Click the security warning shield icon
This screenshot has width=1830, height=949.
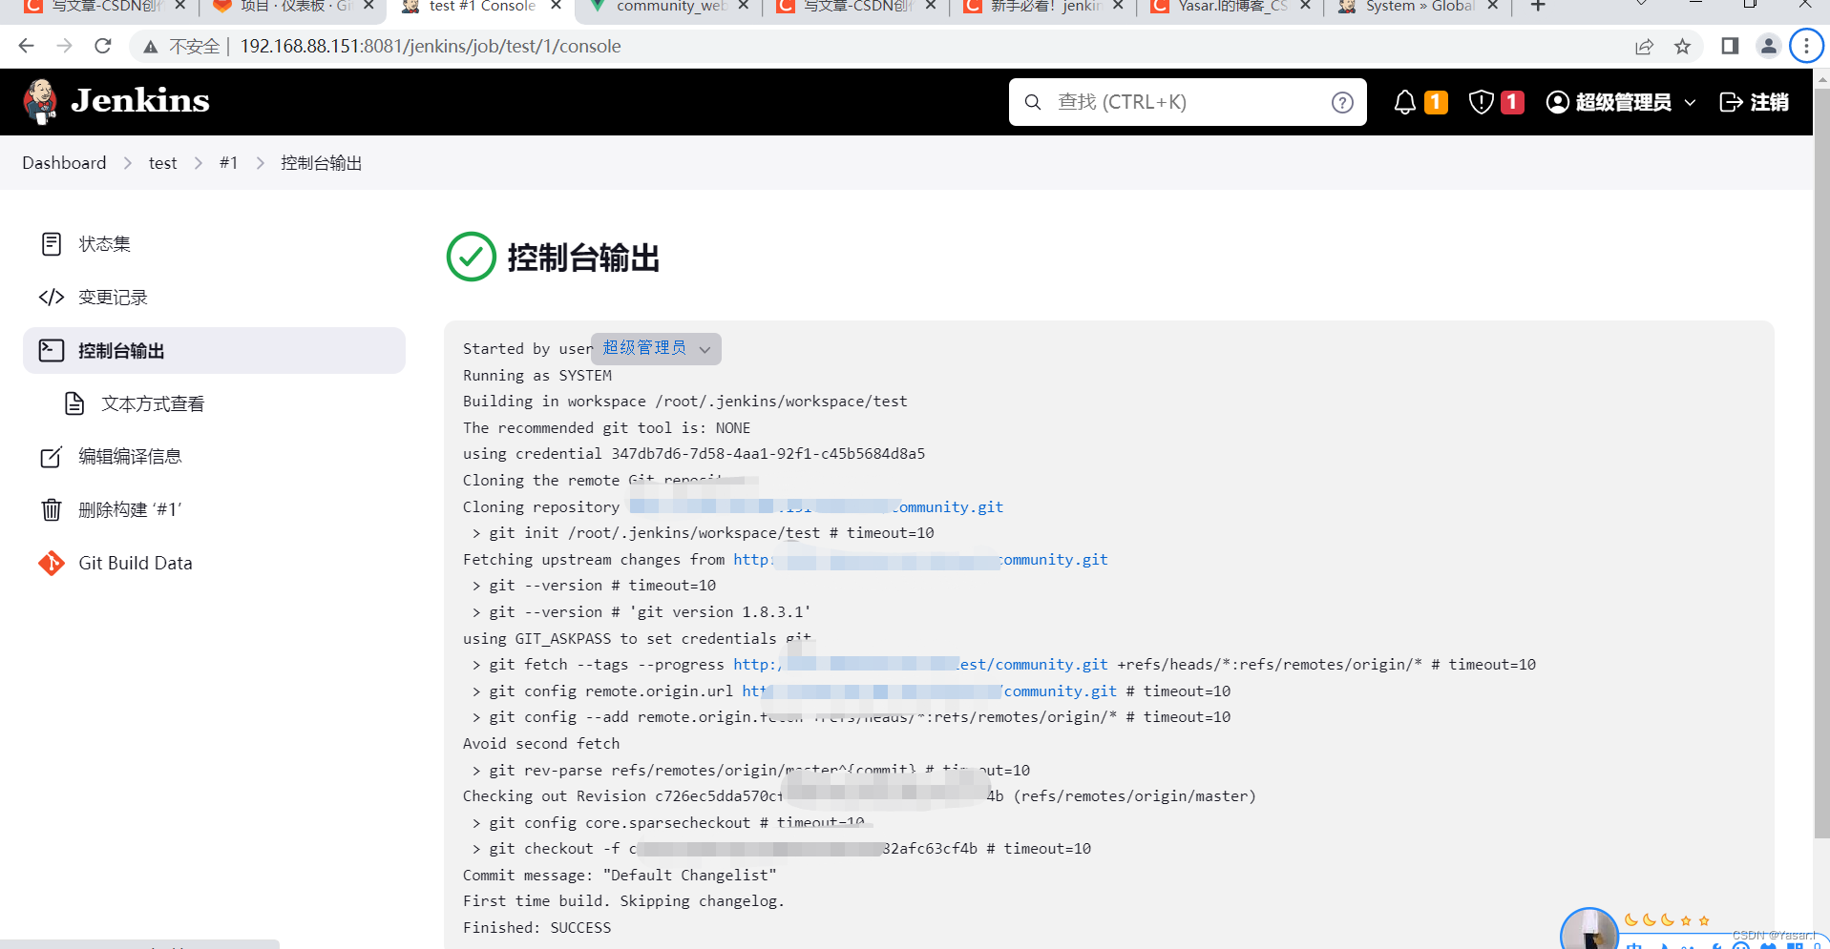pyautogui.click(x=1482, y=101)
